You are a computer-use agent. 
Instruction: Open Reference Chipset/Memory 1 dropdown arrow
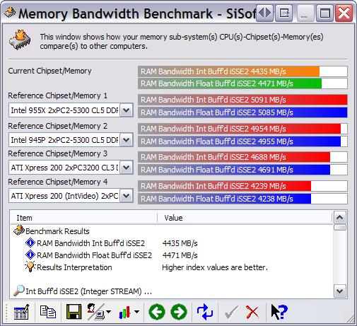click(x=127, y=110)
